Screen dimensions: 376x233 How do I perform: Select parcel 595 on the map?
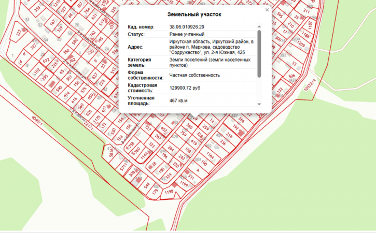click(280, 15)
